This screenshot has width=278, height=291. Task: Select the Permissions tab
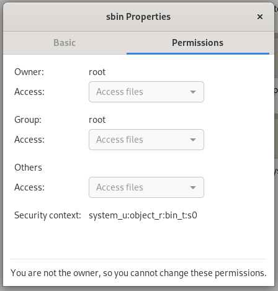pos(198,43)
